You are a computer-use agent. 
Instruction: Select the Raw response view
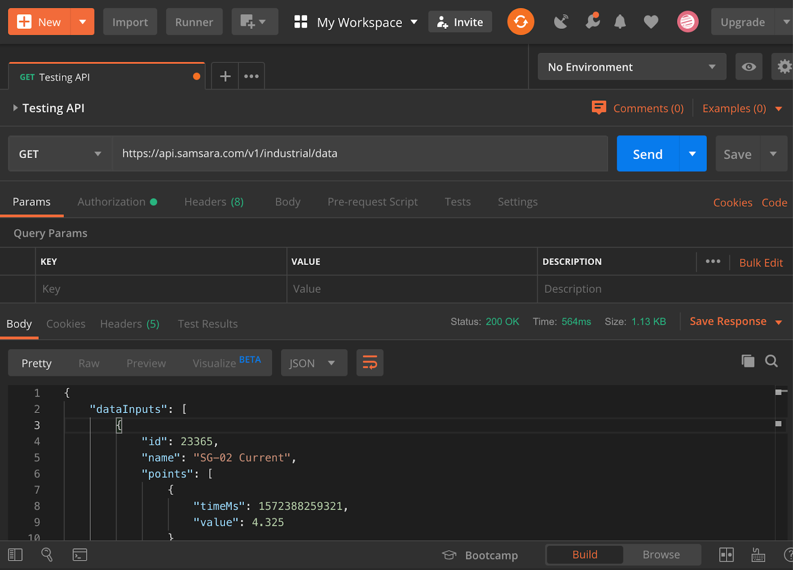[89, 363]
